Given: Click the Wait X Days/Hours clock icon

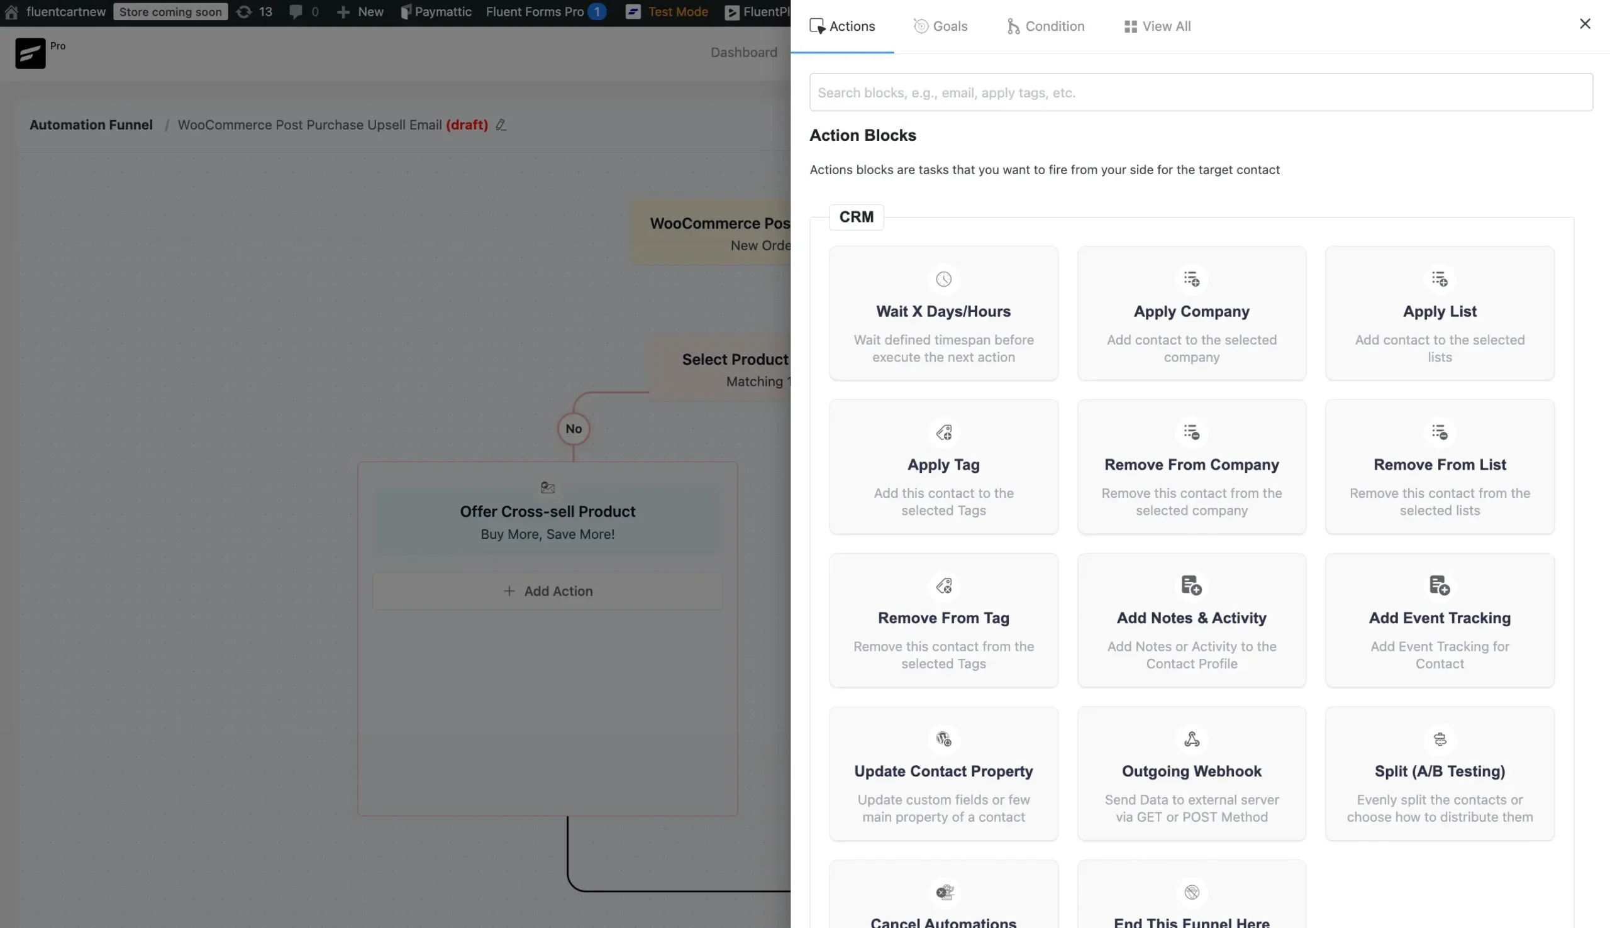Looking at the screenshot, I should (943, 279).
